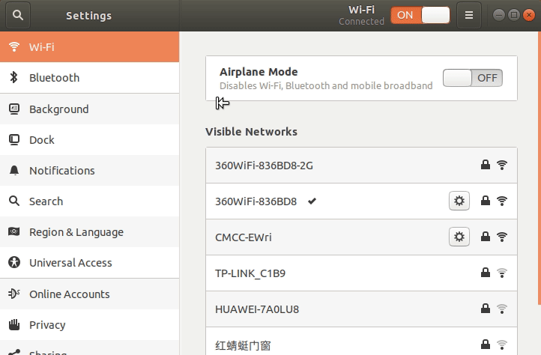Open Universal Access settings
The width and height of the screenshot is (541, 355).
pos(89,263)
